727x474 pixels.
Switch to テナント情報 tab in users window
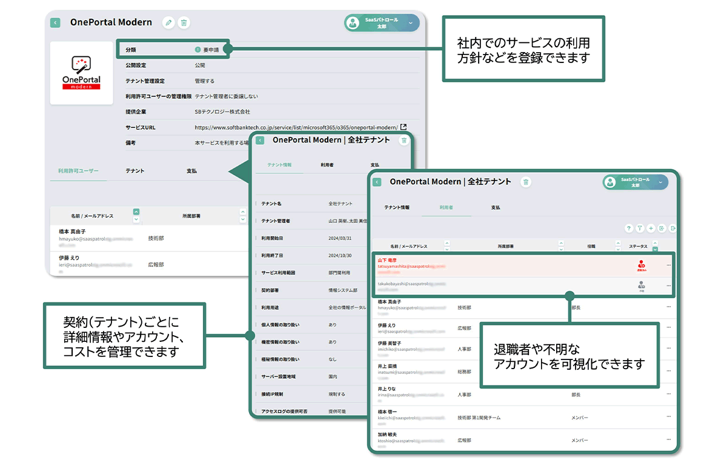[x=397, y=207]
